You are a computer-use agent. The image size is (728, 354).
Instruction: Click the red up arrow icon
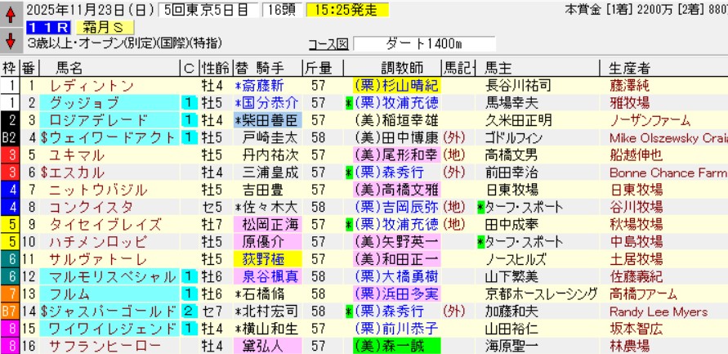[x=11, y=13]
